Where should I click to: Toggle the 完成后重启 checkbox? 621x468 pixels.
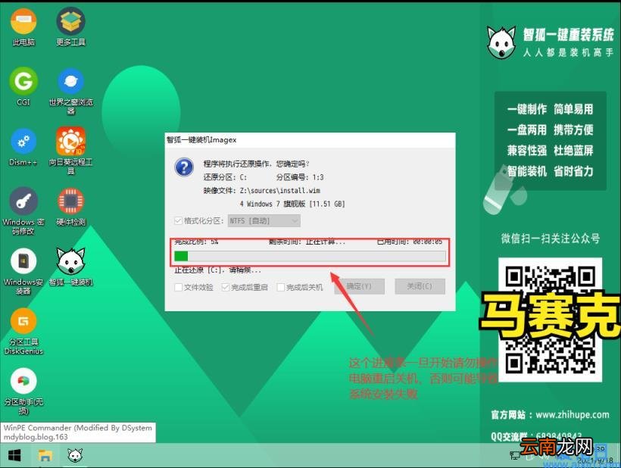pyautogui.click(x=226, y=287)
